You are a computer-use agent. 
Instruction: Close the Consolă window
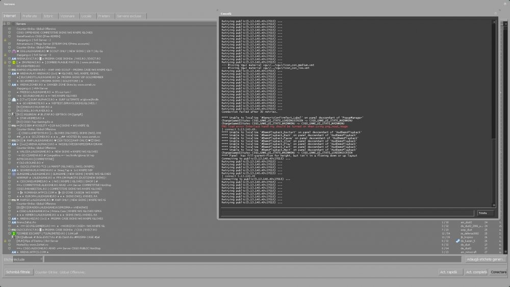pos(496,14)
